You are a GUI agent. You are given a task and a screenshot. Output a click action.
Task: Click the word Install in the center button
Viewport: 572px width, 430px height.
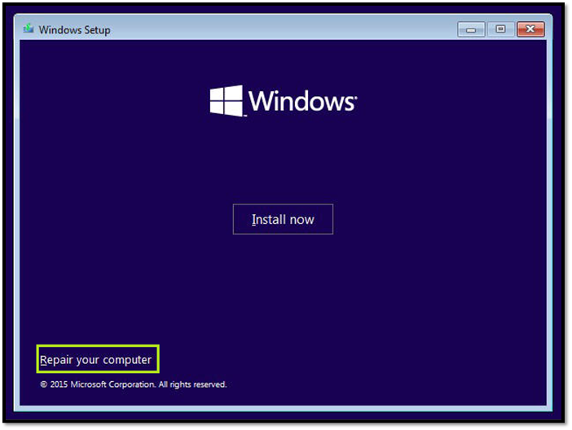tap(266, 219)
